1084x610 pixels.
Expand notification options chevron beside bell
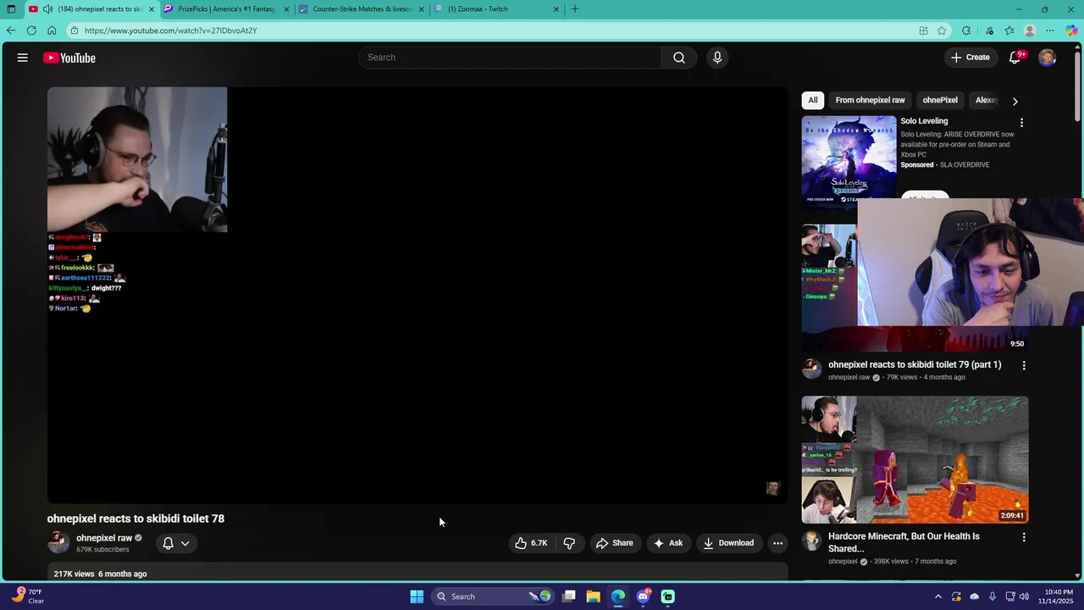(185, 543)
